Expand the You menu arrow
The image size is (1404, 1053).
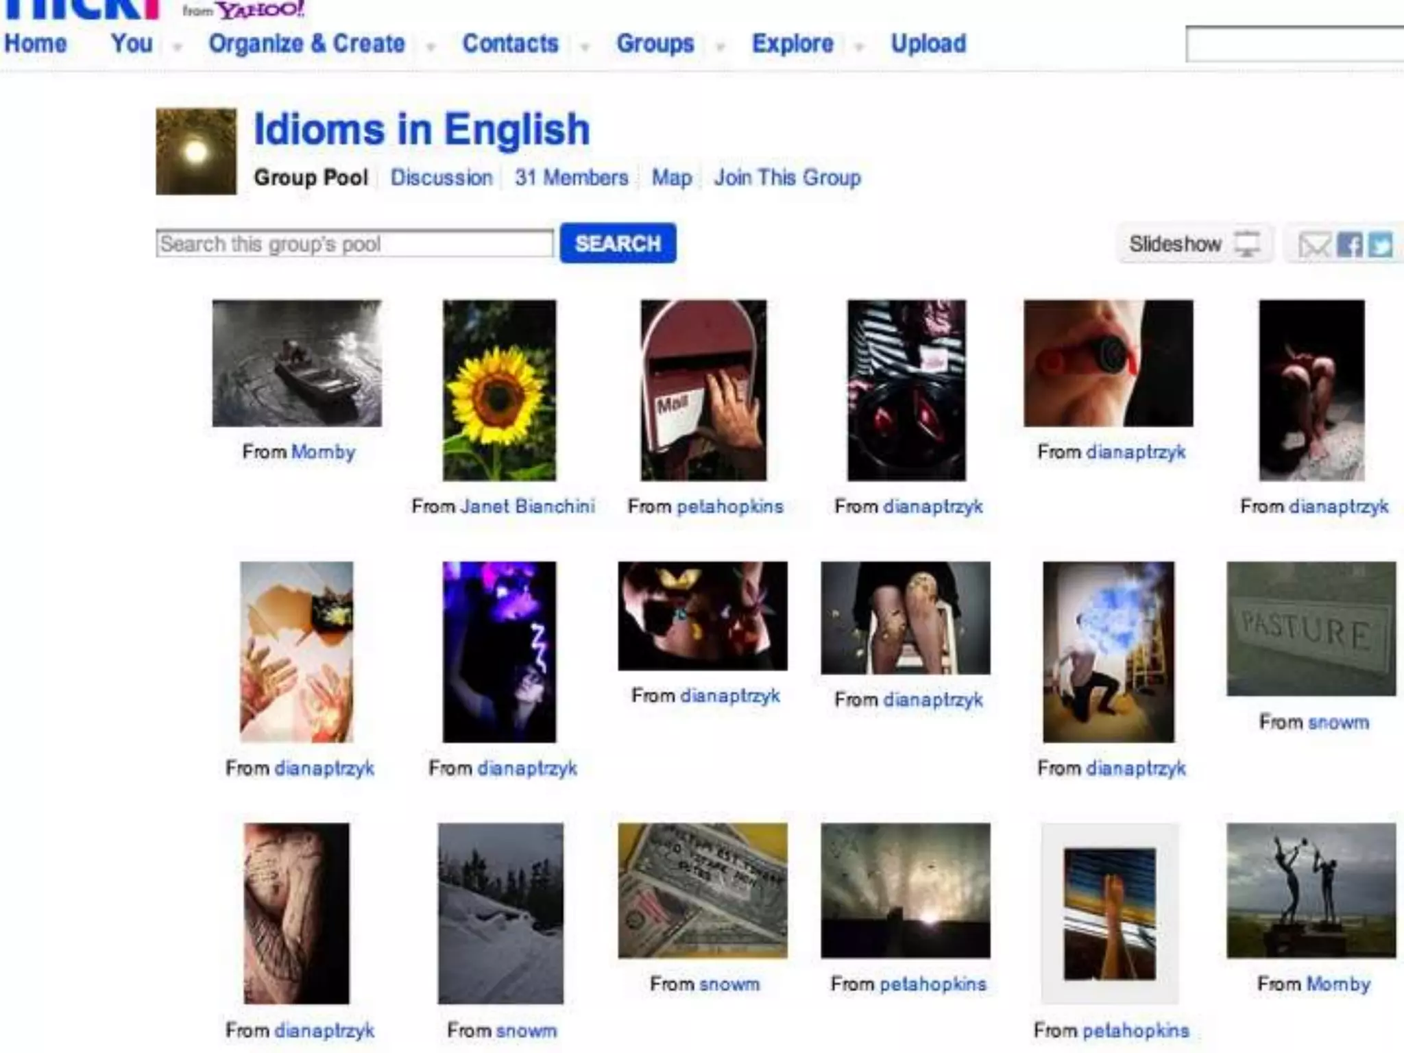coord(178,47)
